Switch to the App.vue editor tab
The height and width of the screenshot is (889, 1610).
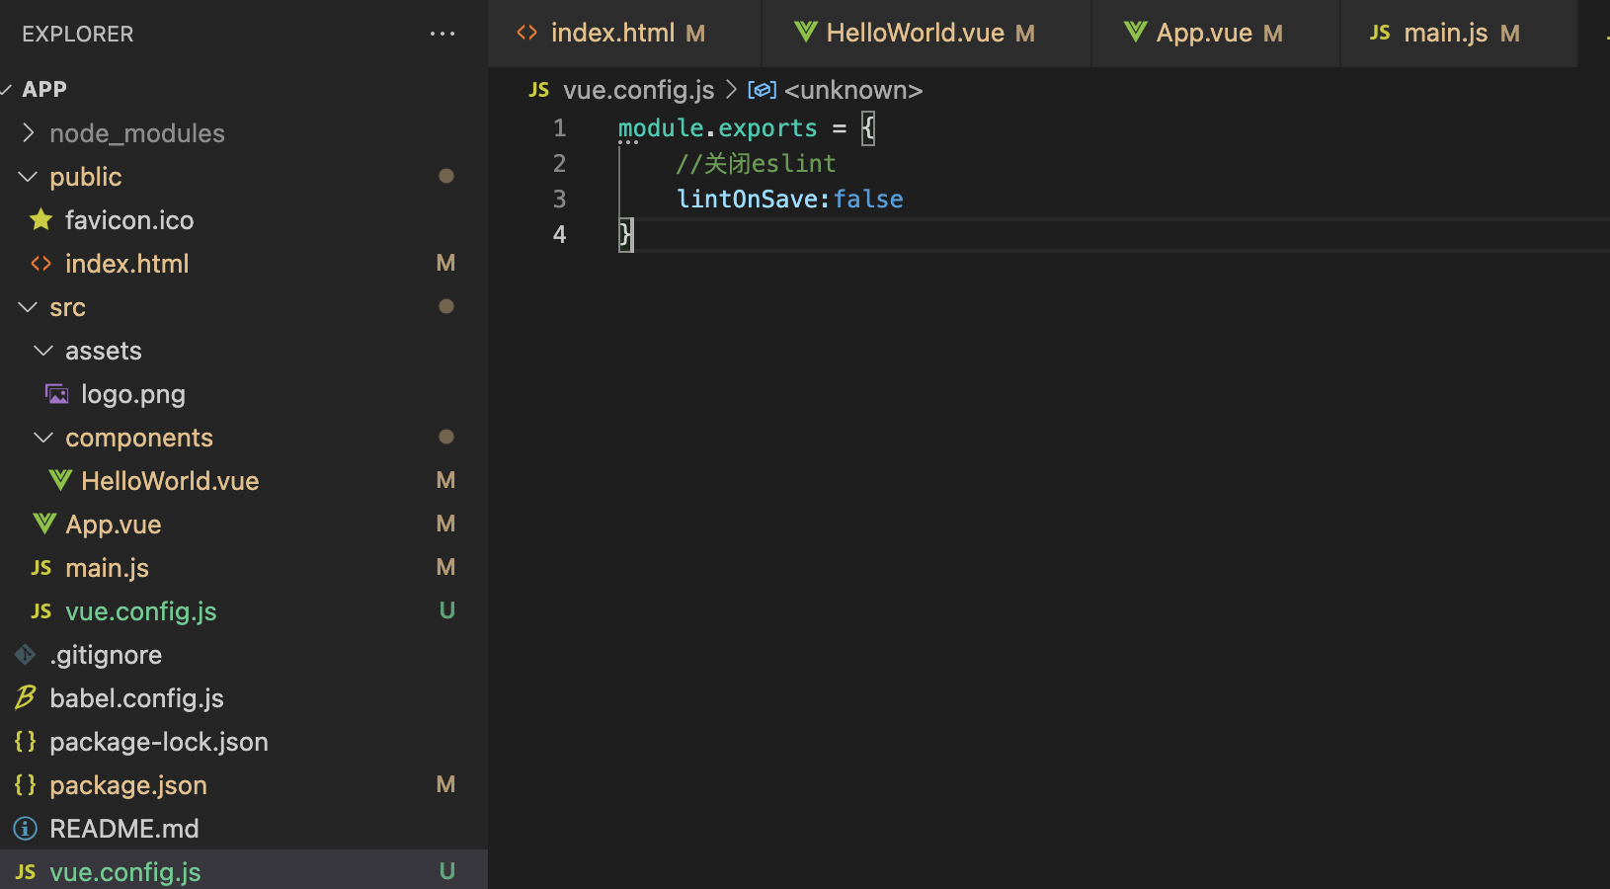pos(1203,34)
